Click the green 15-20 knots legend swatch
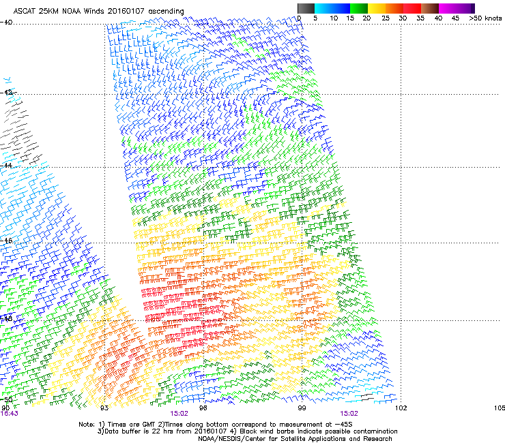 tap(359, 8)
